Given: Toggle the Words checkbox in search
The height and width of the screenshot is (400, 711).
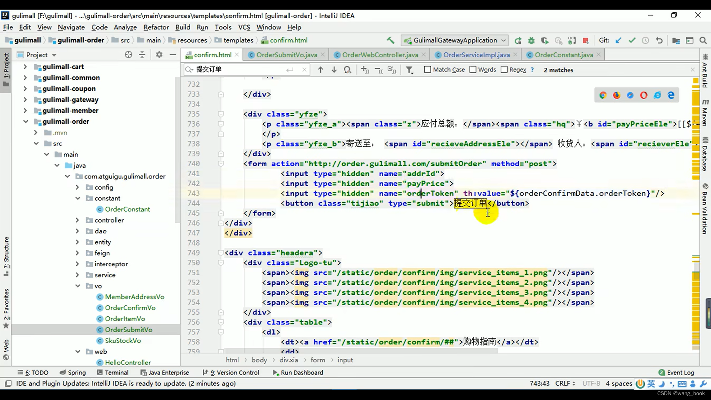Looking at the screenshot, I should pos(473,69).
